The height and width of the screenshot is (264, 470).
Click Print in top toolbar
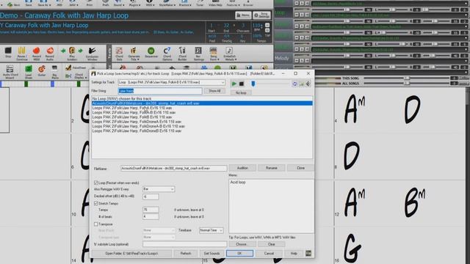coord(90,3)
